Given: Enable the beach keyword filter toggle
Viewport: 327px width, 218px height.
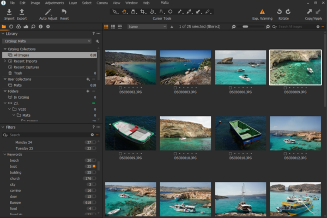Looking at the screenshot, I should 95,160.
